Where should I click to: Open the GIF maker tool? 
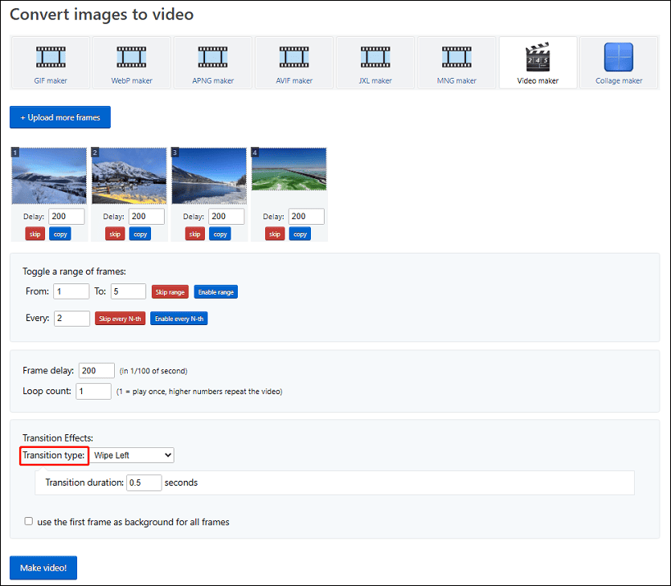pyautogui.click(x=50, y=63)
